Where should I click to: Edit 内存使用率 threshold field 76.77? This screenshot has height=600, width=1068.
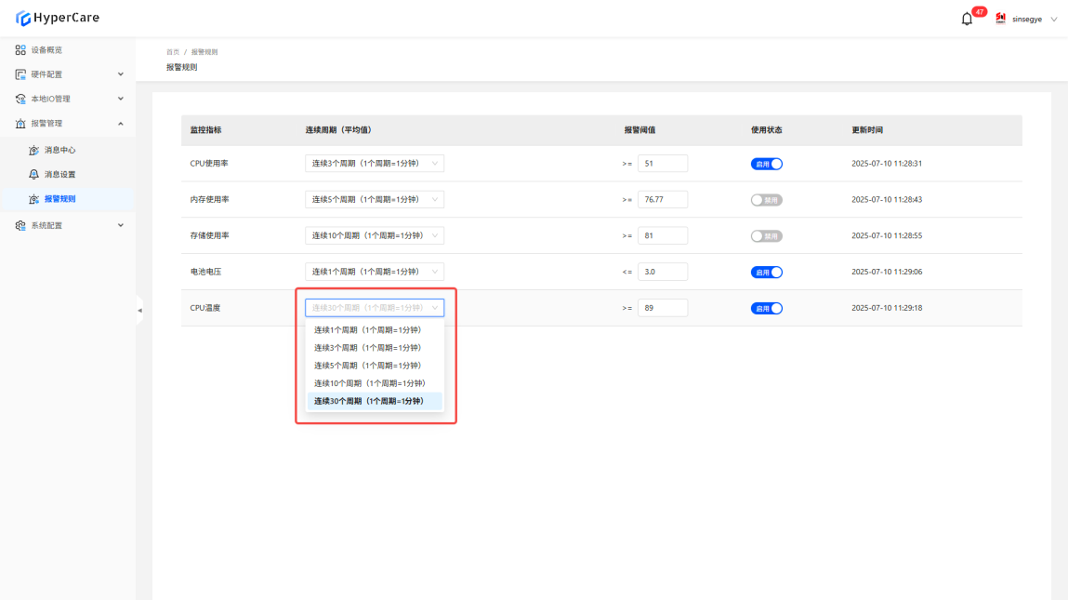[663, 199]
